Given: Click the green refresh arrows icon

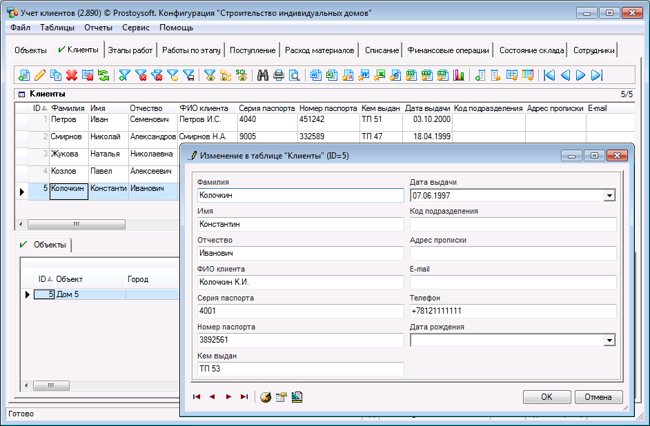Looking at the screenshot, I should click(104, 75).
